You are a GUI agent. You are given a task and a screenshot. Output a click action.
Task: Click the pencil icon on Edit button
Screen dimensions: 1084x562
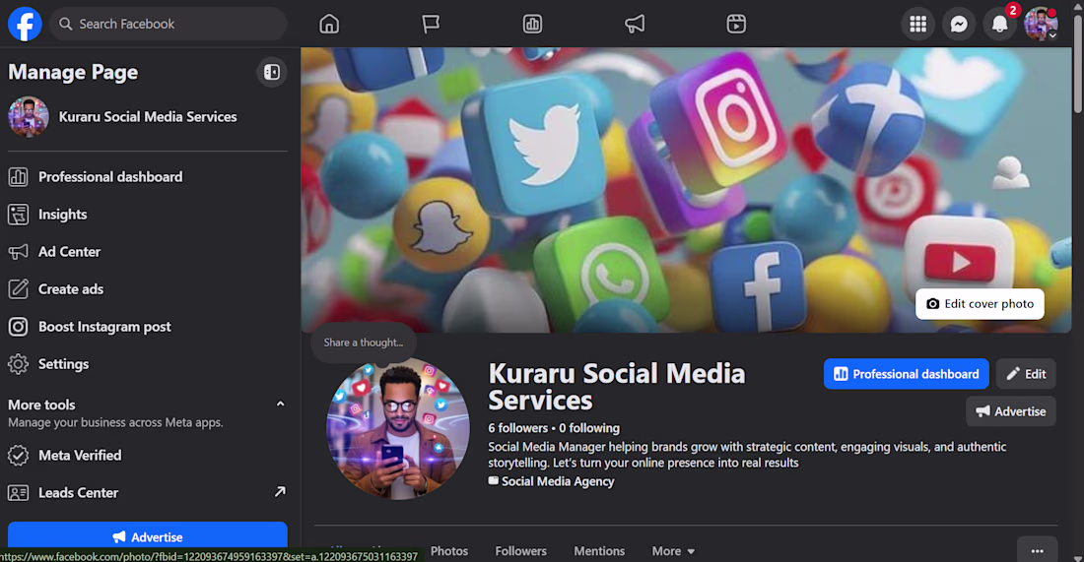1013,373
